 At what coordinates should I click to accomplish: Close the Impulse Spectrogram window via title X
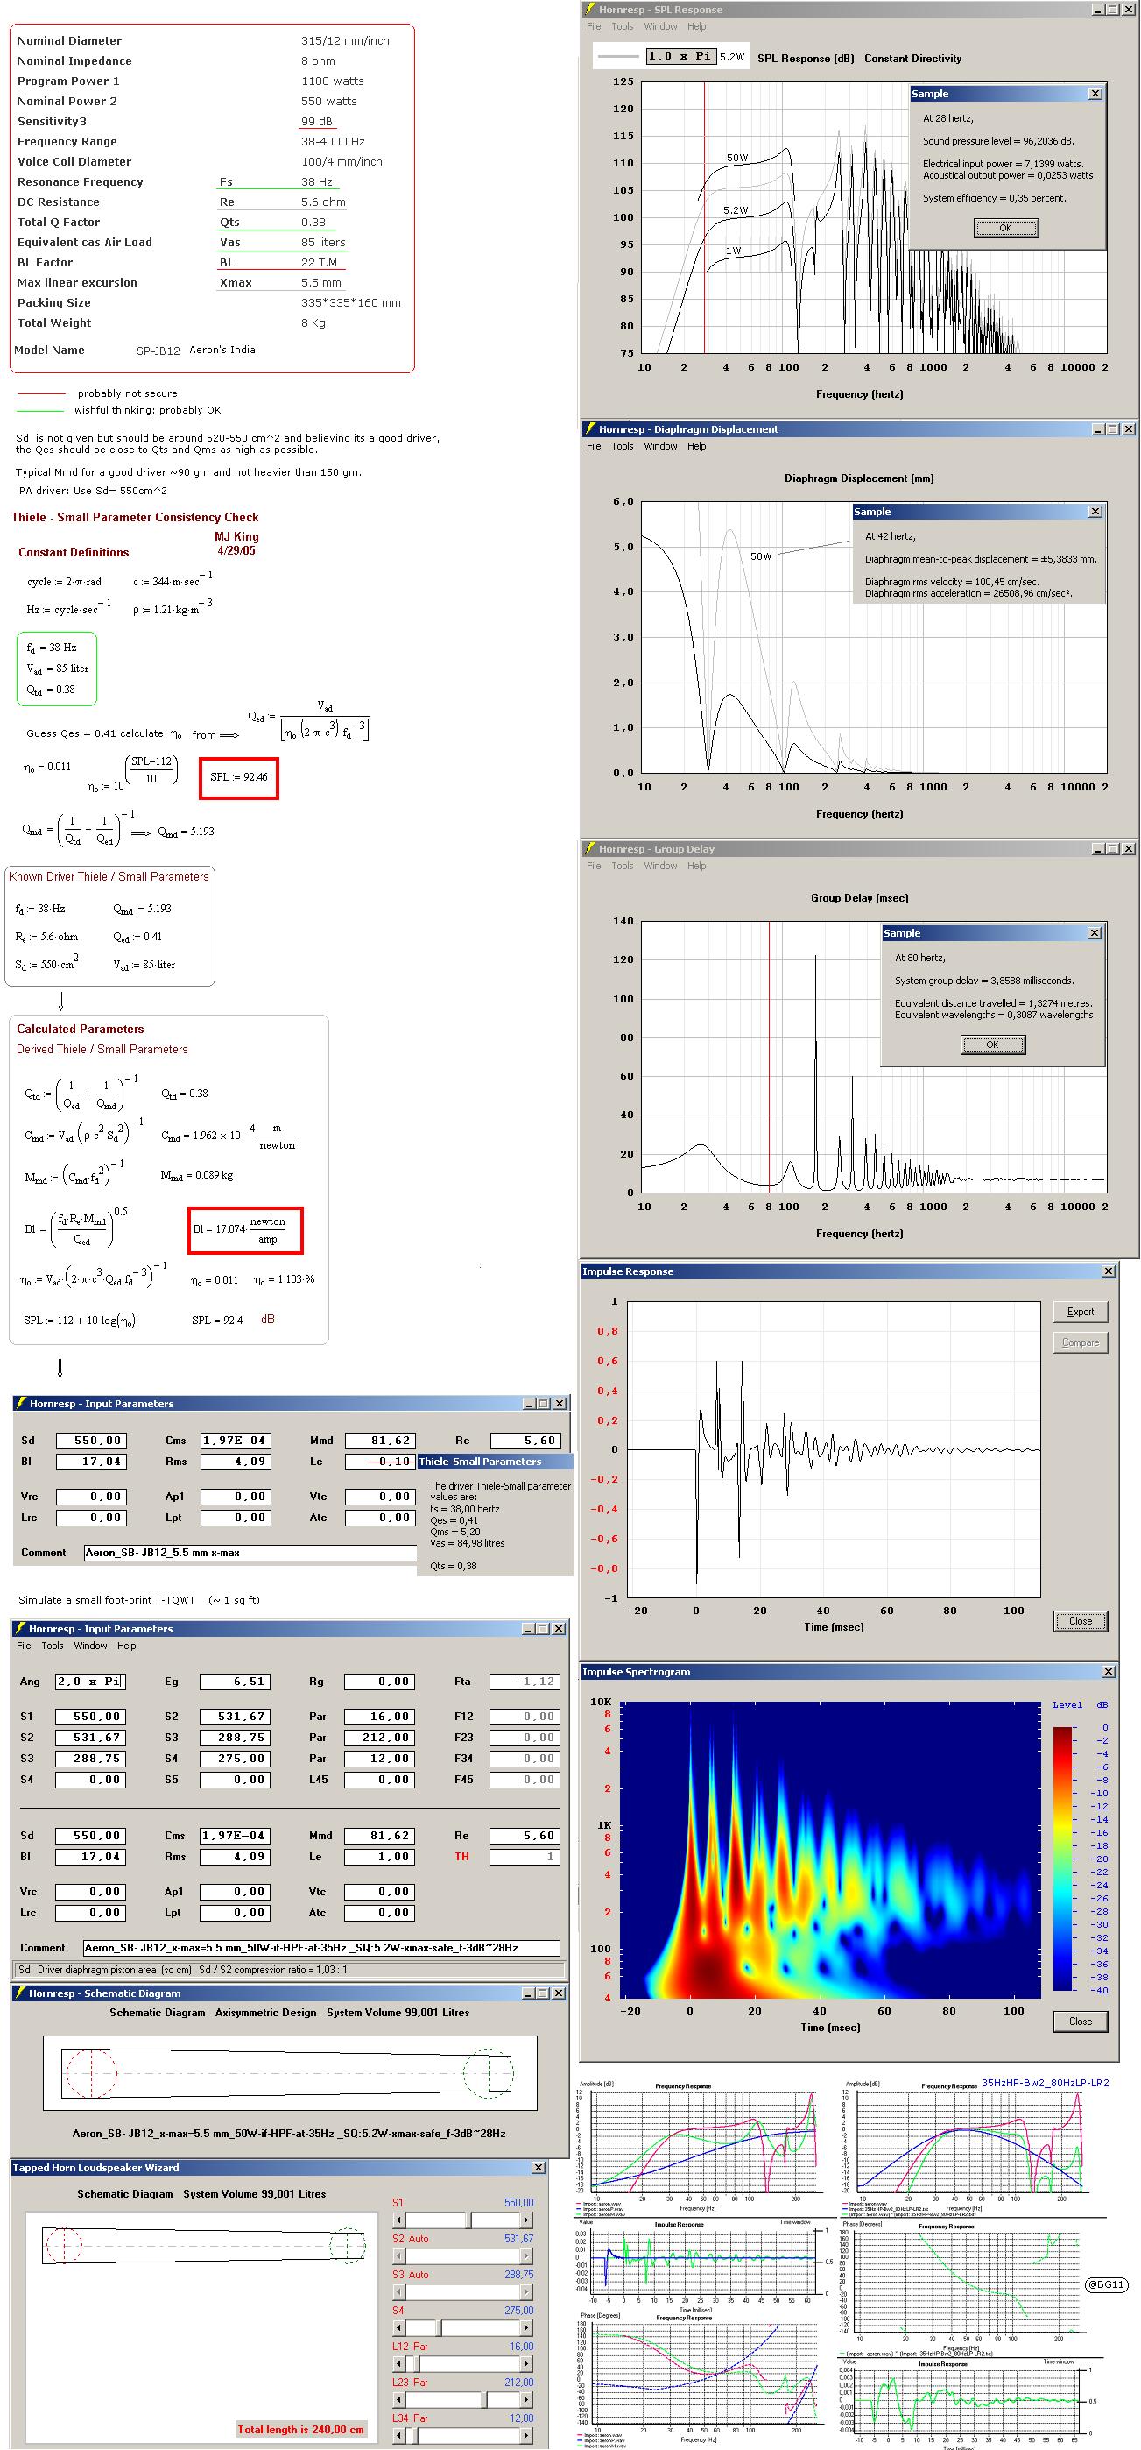point(1109,1671)
